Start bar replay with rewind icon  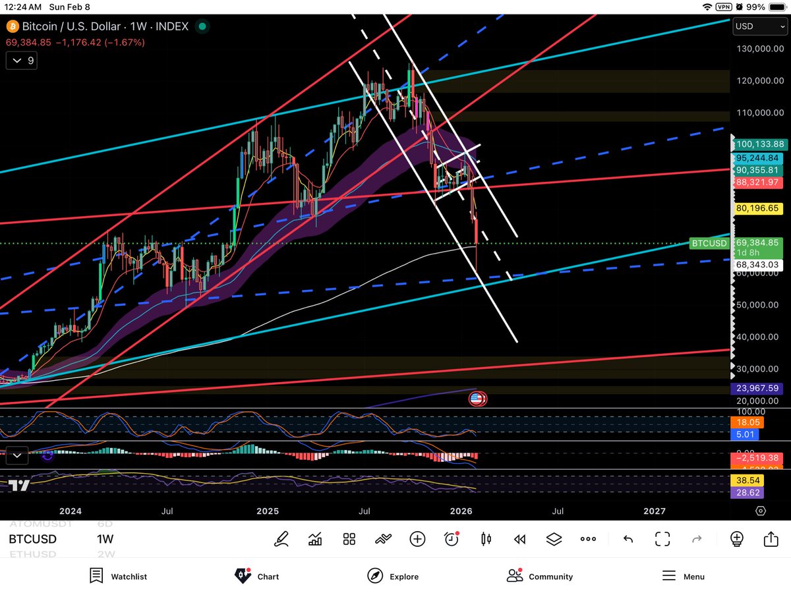[519, 539]
